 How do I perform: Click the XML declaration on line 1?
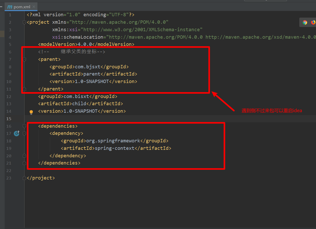(x=81, y=15)
